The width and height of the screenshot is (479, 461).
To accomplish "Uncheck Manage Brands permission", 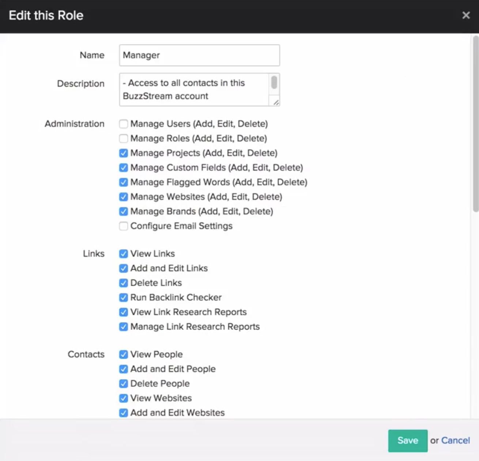I will pyautogui.click(x=124, y=212).
